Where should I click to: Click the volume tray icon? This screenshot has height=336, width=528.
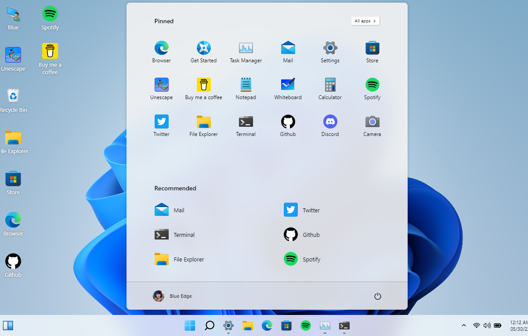(487, 325)
